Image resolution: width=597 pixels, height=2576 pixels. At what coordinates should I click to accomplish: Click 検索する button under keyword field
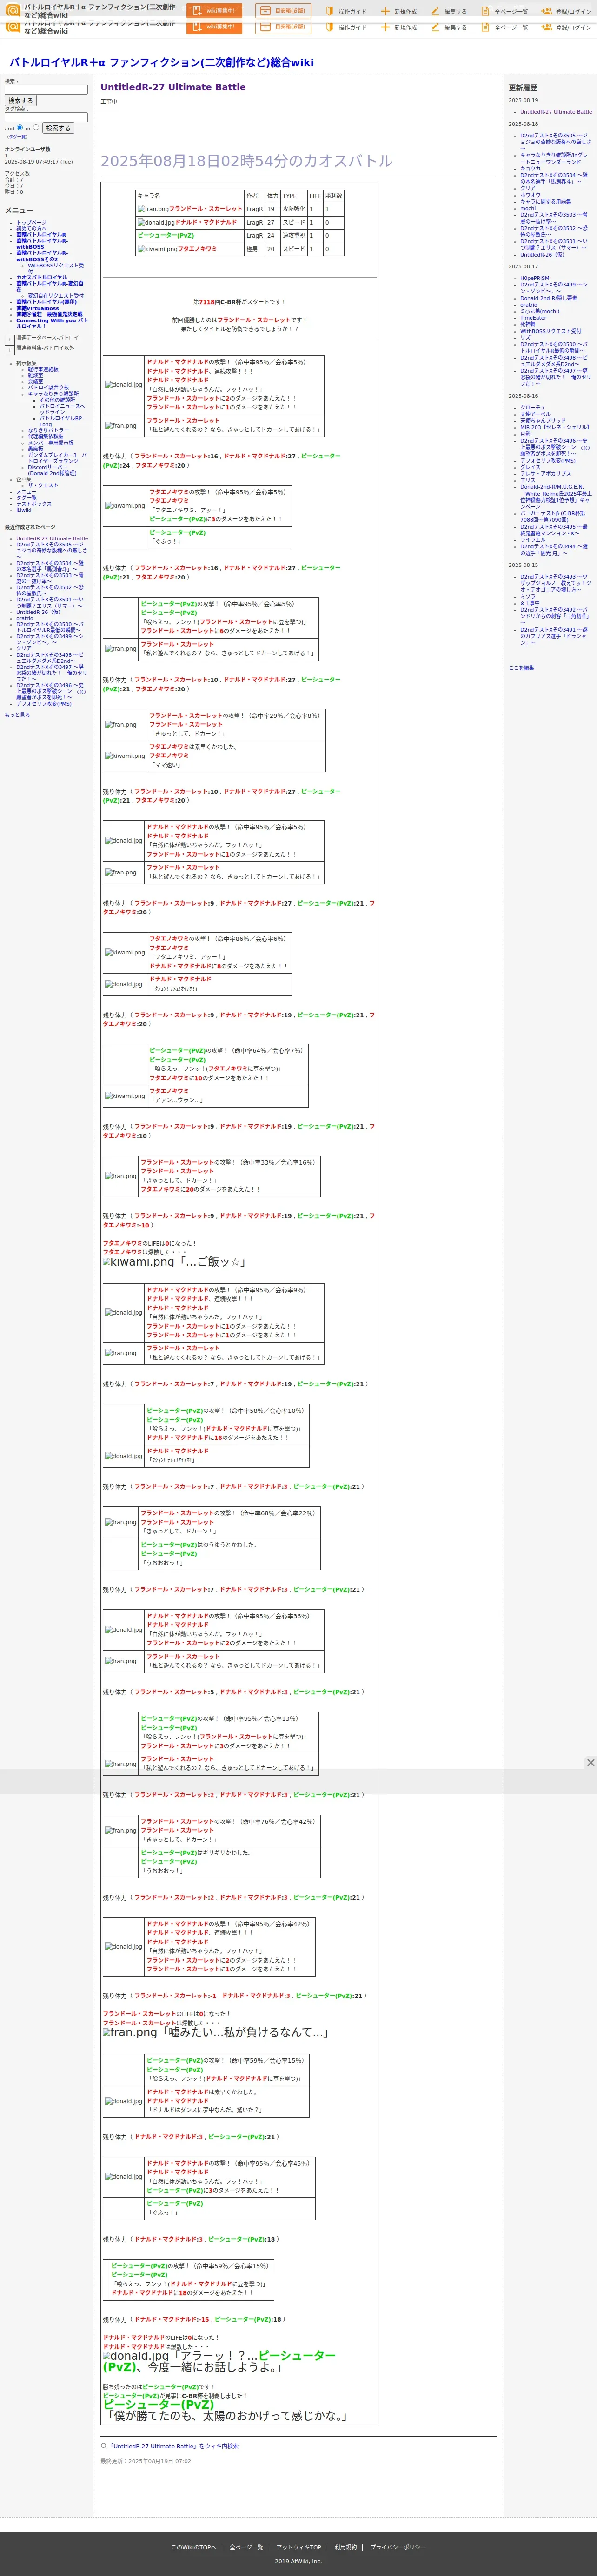(x=20, y=100)
